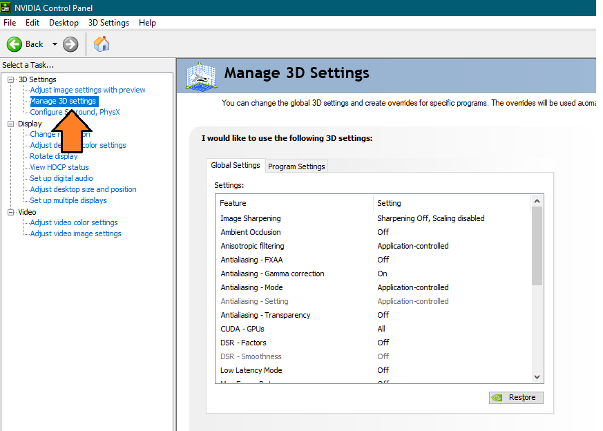Open Adjust image settings with preview
The width and height of the screenshot is (603, 431).
tap(88, 90)
